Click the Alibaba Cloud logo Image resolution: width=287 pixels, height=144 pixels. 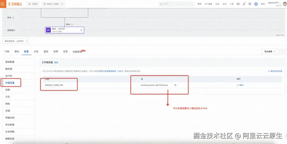15,4
